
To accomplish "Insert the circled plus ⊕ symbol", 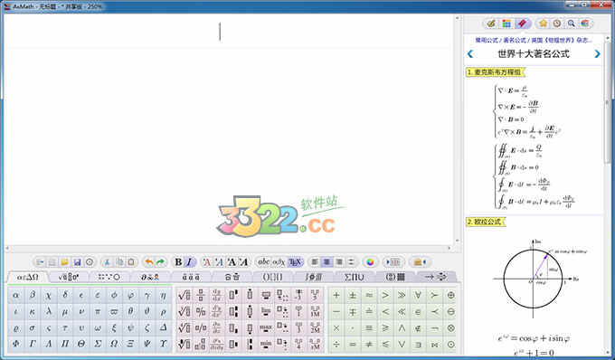I will pos(451,295).
